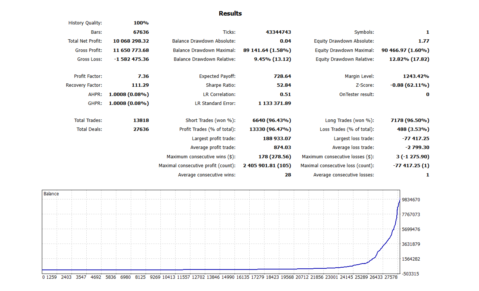Click Loss Trades value 488 (3.53%)
The image size is (479, 291).
tap(413, 129)
